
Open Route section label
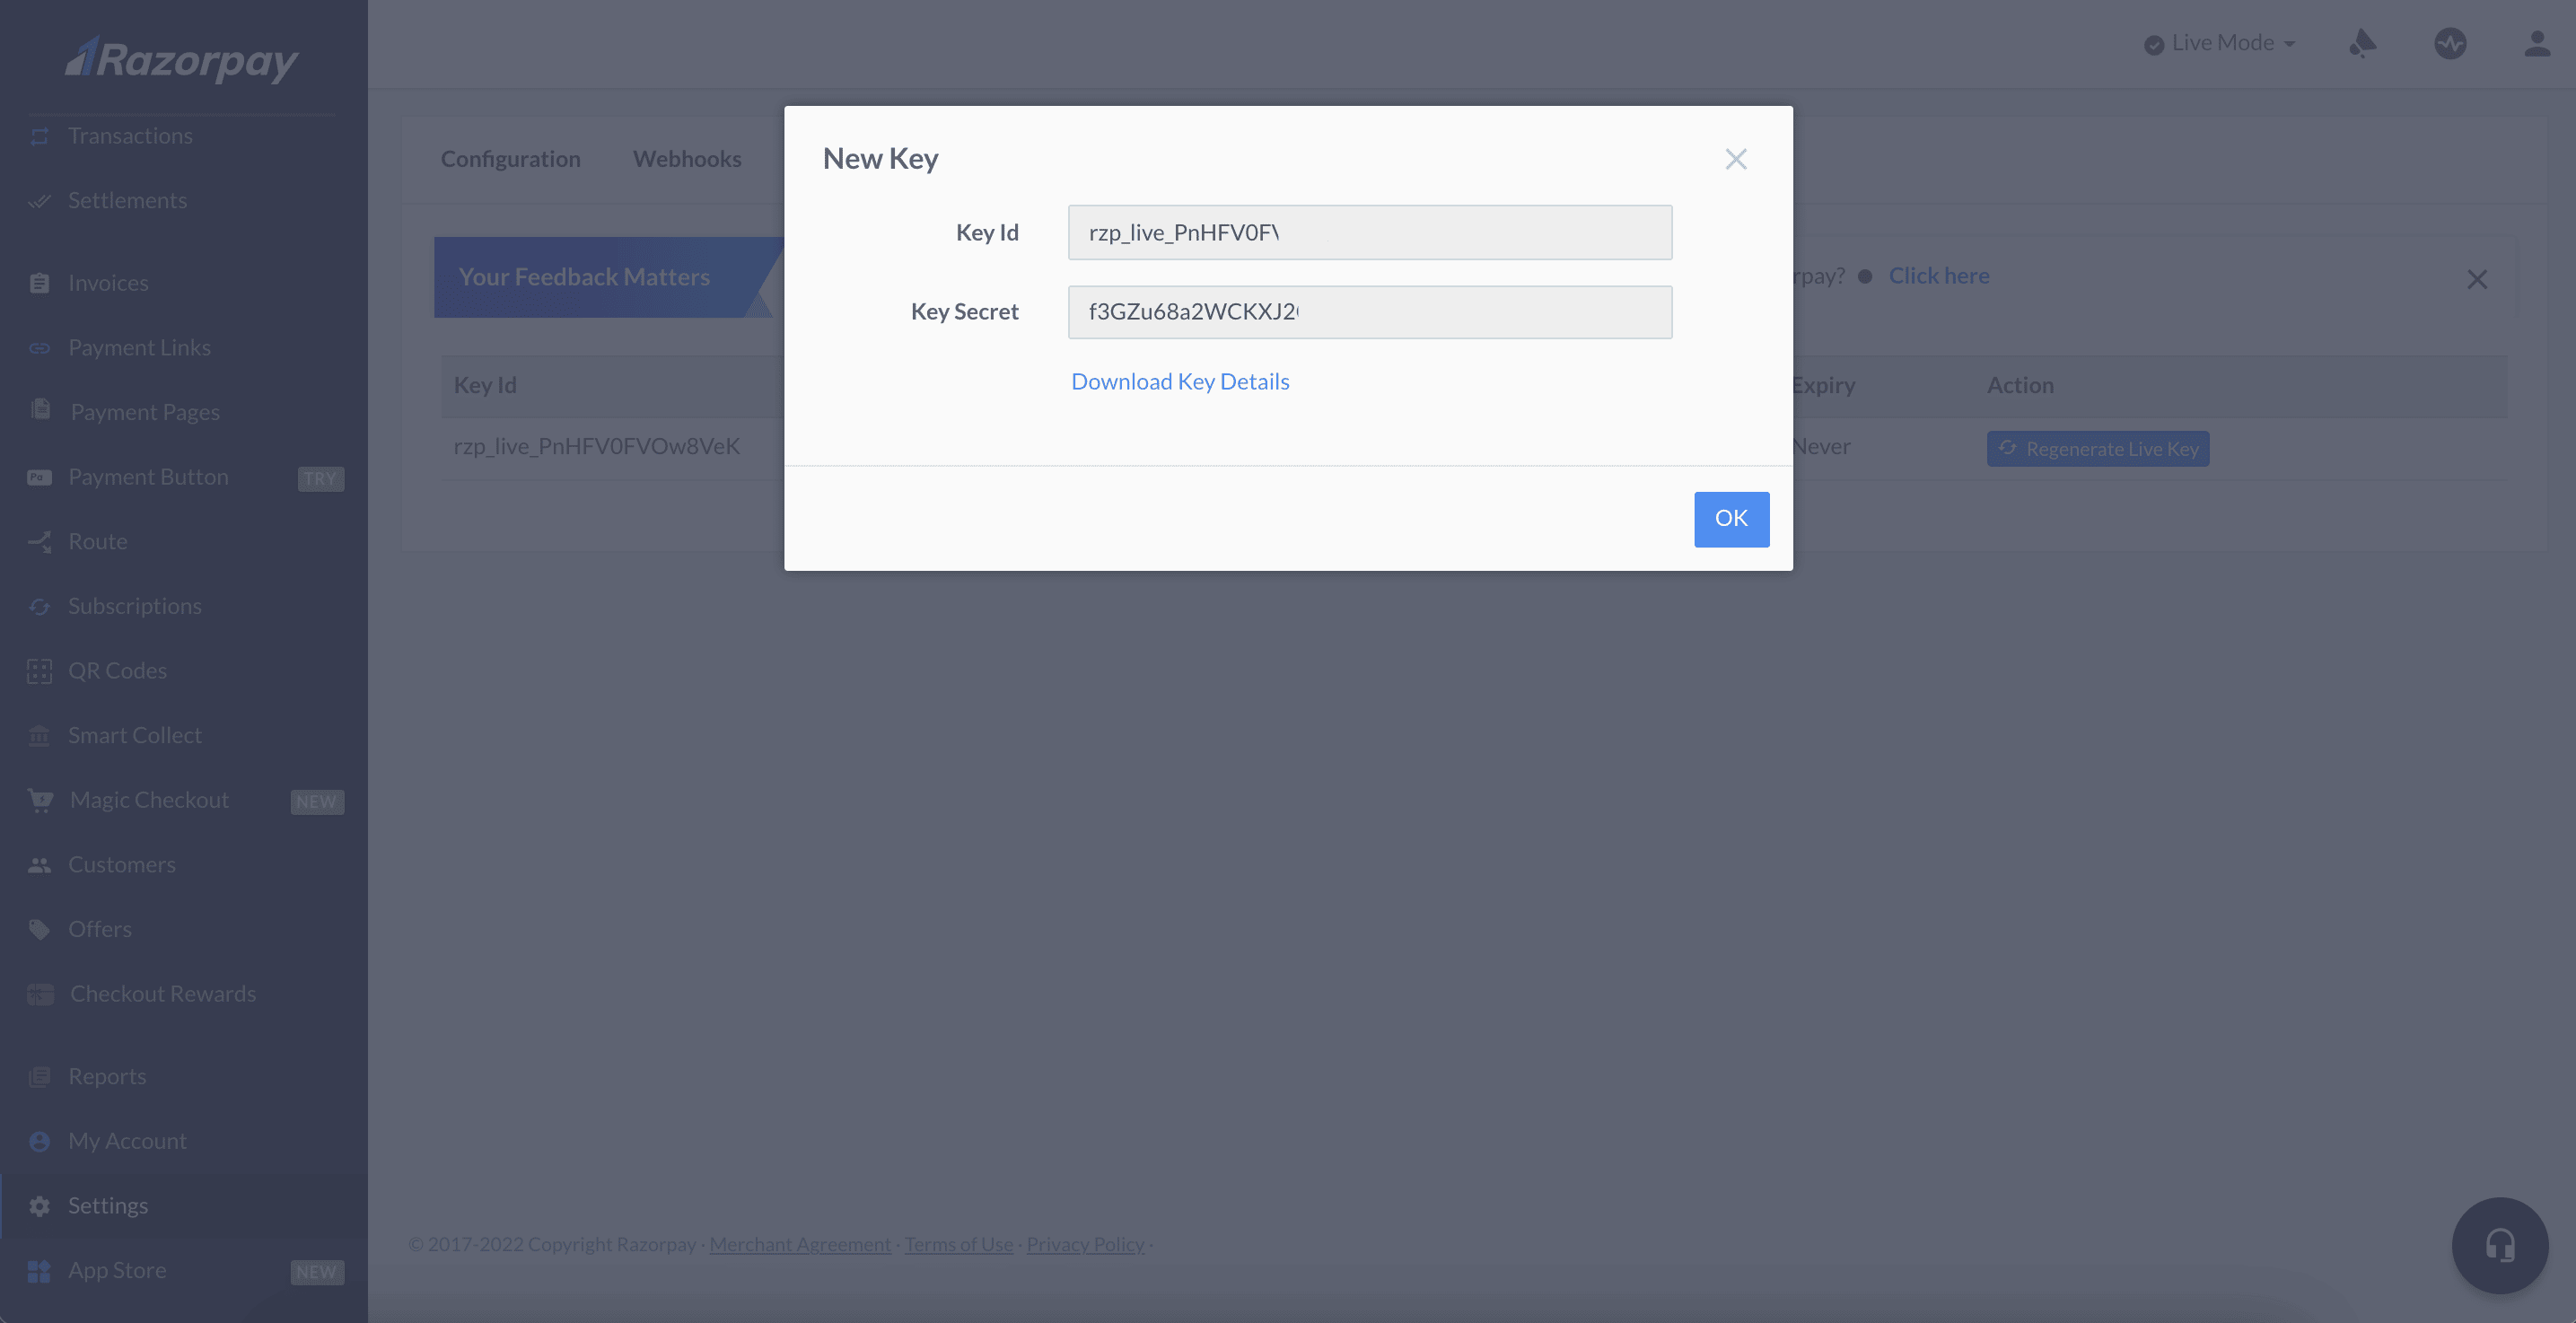[97, 542]
